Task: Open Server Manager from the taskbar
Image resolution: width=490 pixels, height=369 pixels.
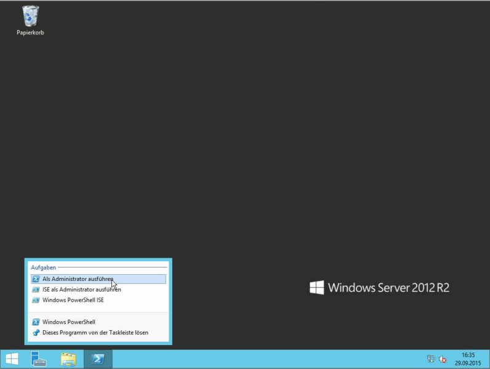Action: (x=38, y=359)
